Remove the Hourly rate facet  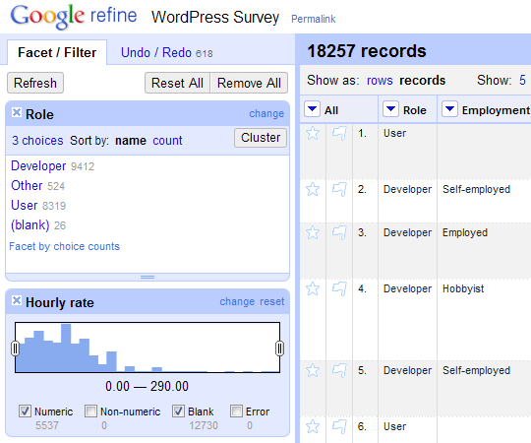click(17, 300)
